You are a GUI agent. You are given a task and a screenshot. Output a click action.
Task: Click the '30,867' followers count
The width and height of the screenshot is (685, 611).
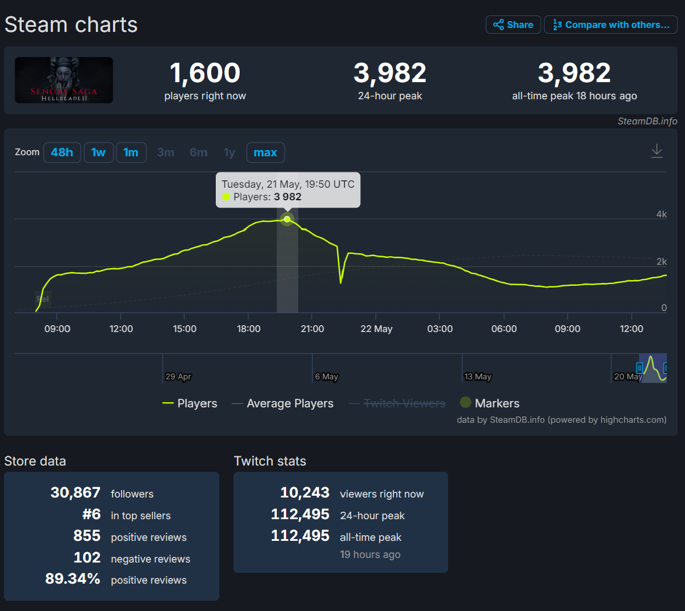(x=75, y=492)
